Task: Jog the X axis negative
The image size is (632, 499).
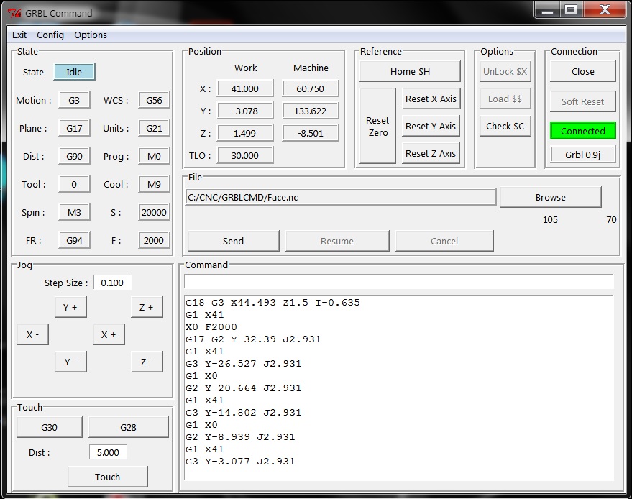Action: [32, 334]
